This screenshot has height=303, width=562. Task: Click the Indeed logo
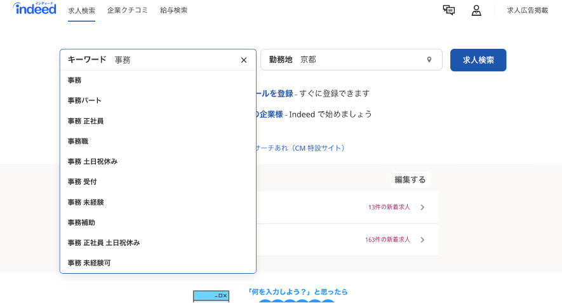point(34,10)
